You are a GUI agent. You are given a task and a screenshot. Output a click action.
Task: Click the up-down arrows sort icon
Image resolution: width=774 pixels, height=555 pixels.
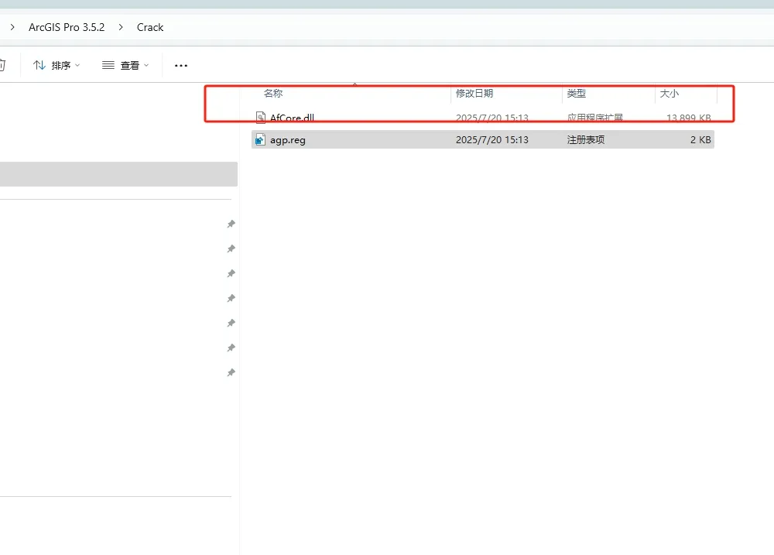click(39, 65)
